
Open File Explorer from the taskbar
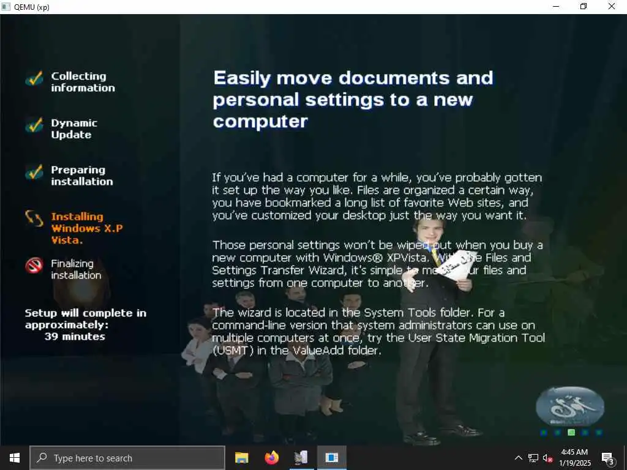click(241, 458)
